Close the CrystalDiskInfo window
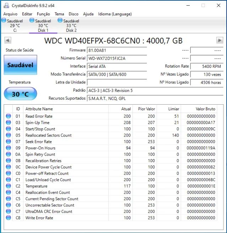Screen dimensions: 227x233 point(218,6)
